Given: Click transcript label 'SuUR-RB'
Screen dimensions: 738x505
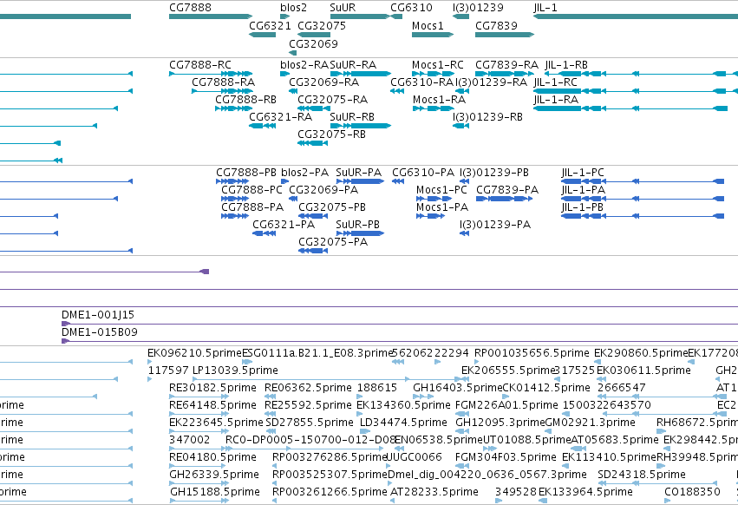Looking at the screenshot, I should [352, 117].
